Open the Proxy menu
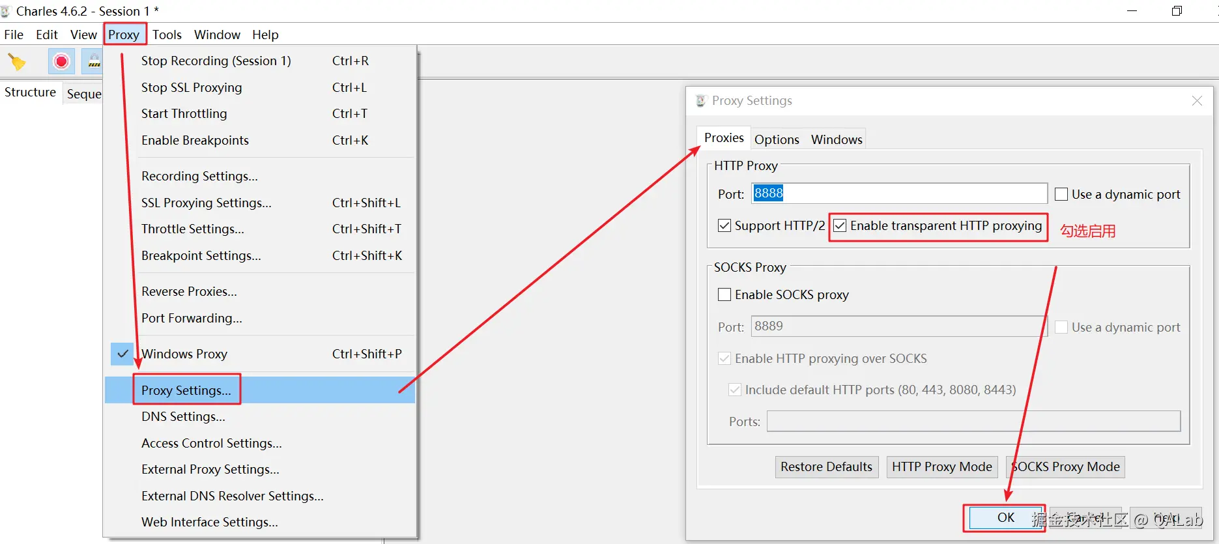The width and height of the screenshot is (1219, 544). click(x=124, y=35)
